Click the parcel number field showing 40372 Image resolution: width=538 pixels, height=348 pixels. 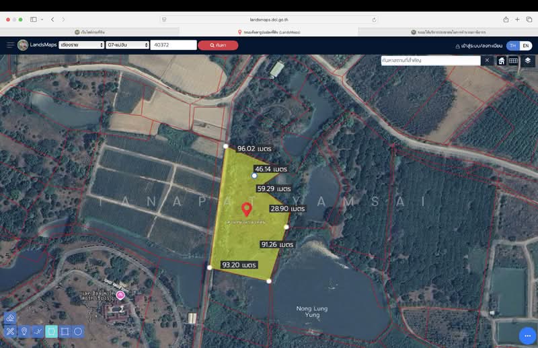click(174, 45)
